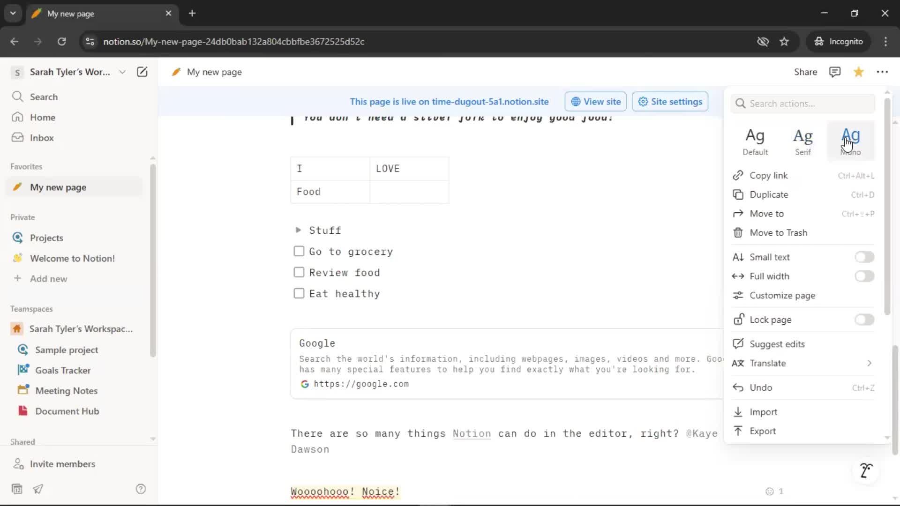Click the three-dot page menu icon

point(882,72)
